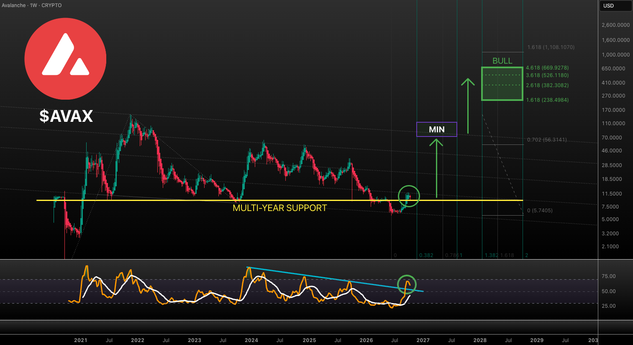Select the blue oscillator downtrend line
The image size is (633, 345).
pyautogui.click(x=335, y=279)
